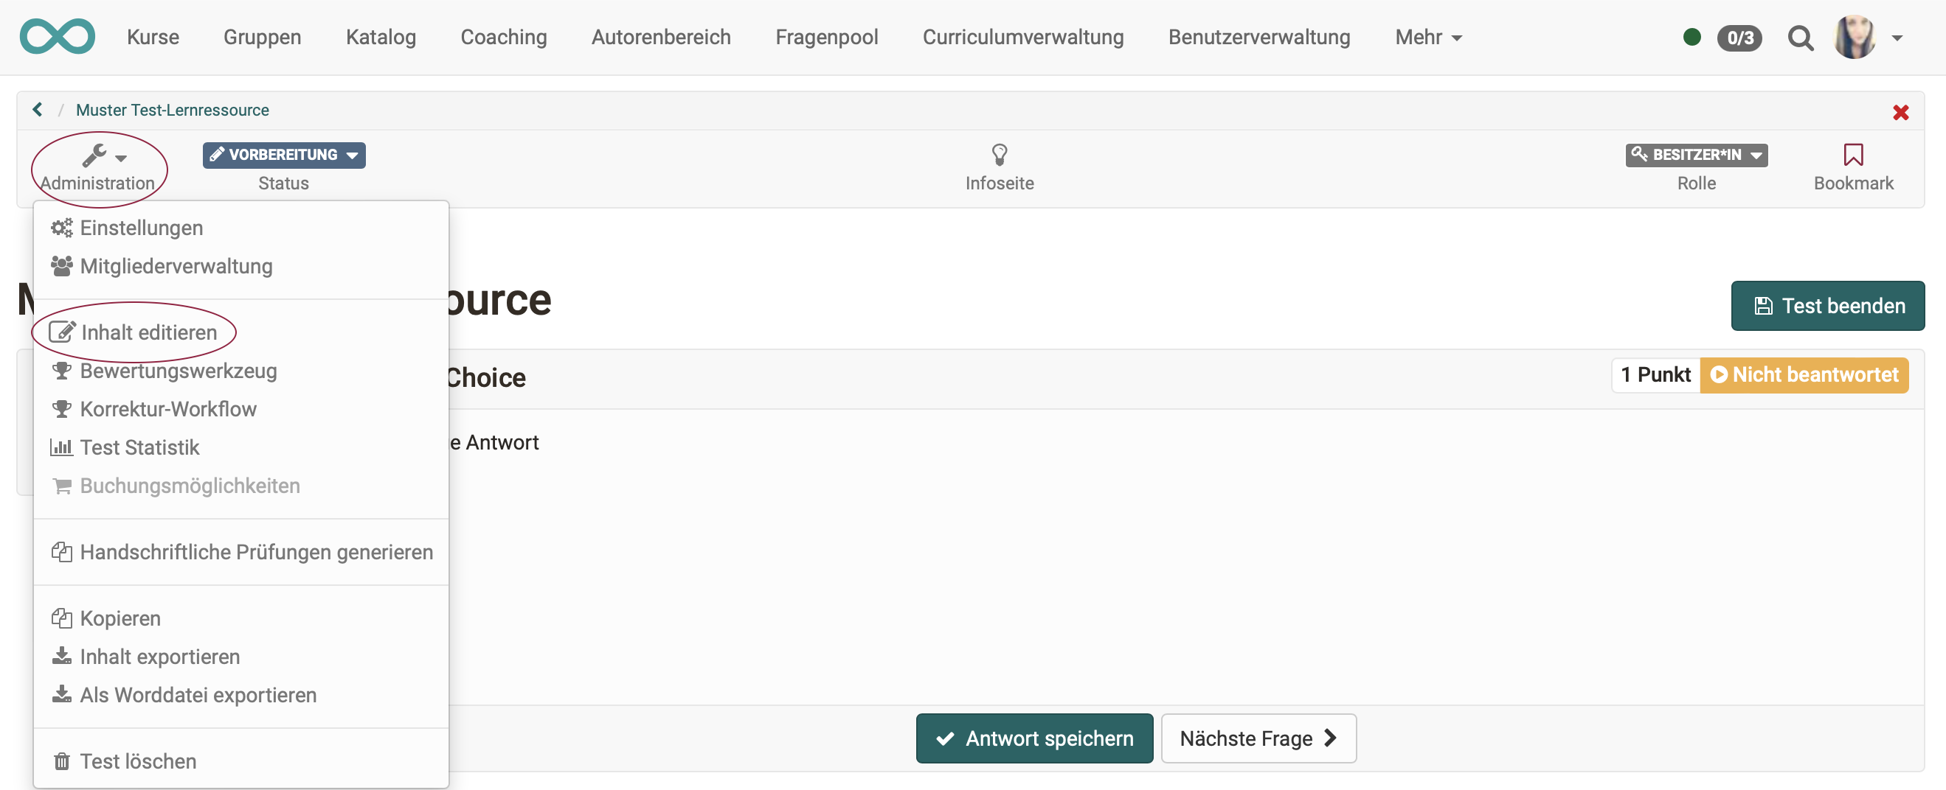This screenshot has width=1946, height=790.
Task: Click the Inhalt exportieren download icon
Action: pos(62,656)
